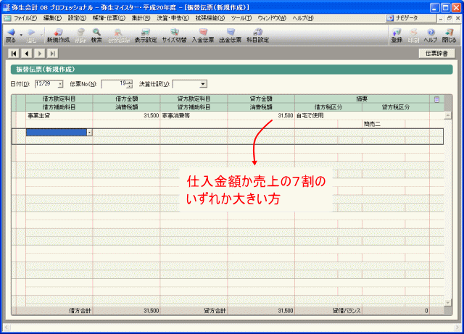Go to the next voucher record
Viewport: 464px width, 334px height.
(40, 54)
